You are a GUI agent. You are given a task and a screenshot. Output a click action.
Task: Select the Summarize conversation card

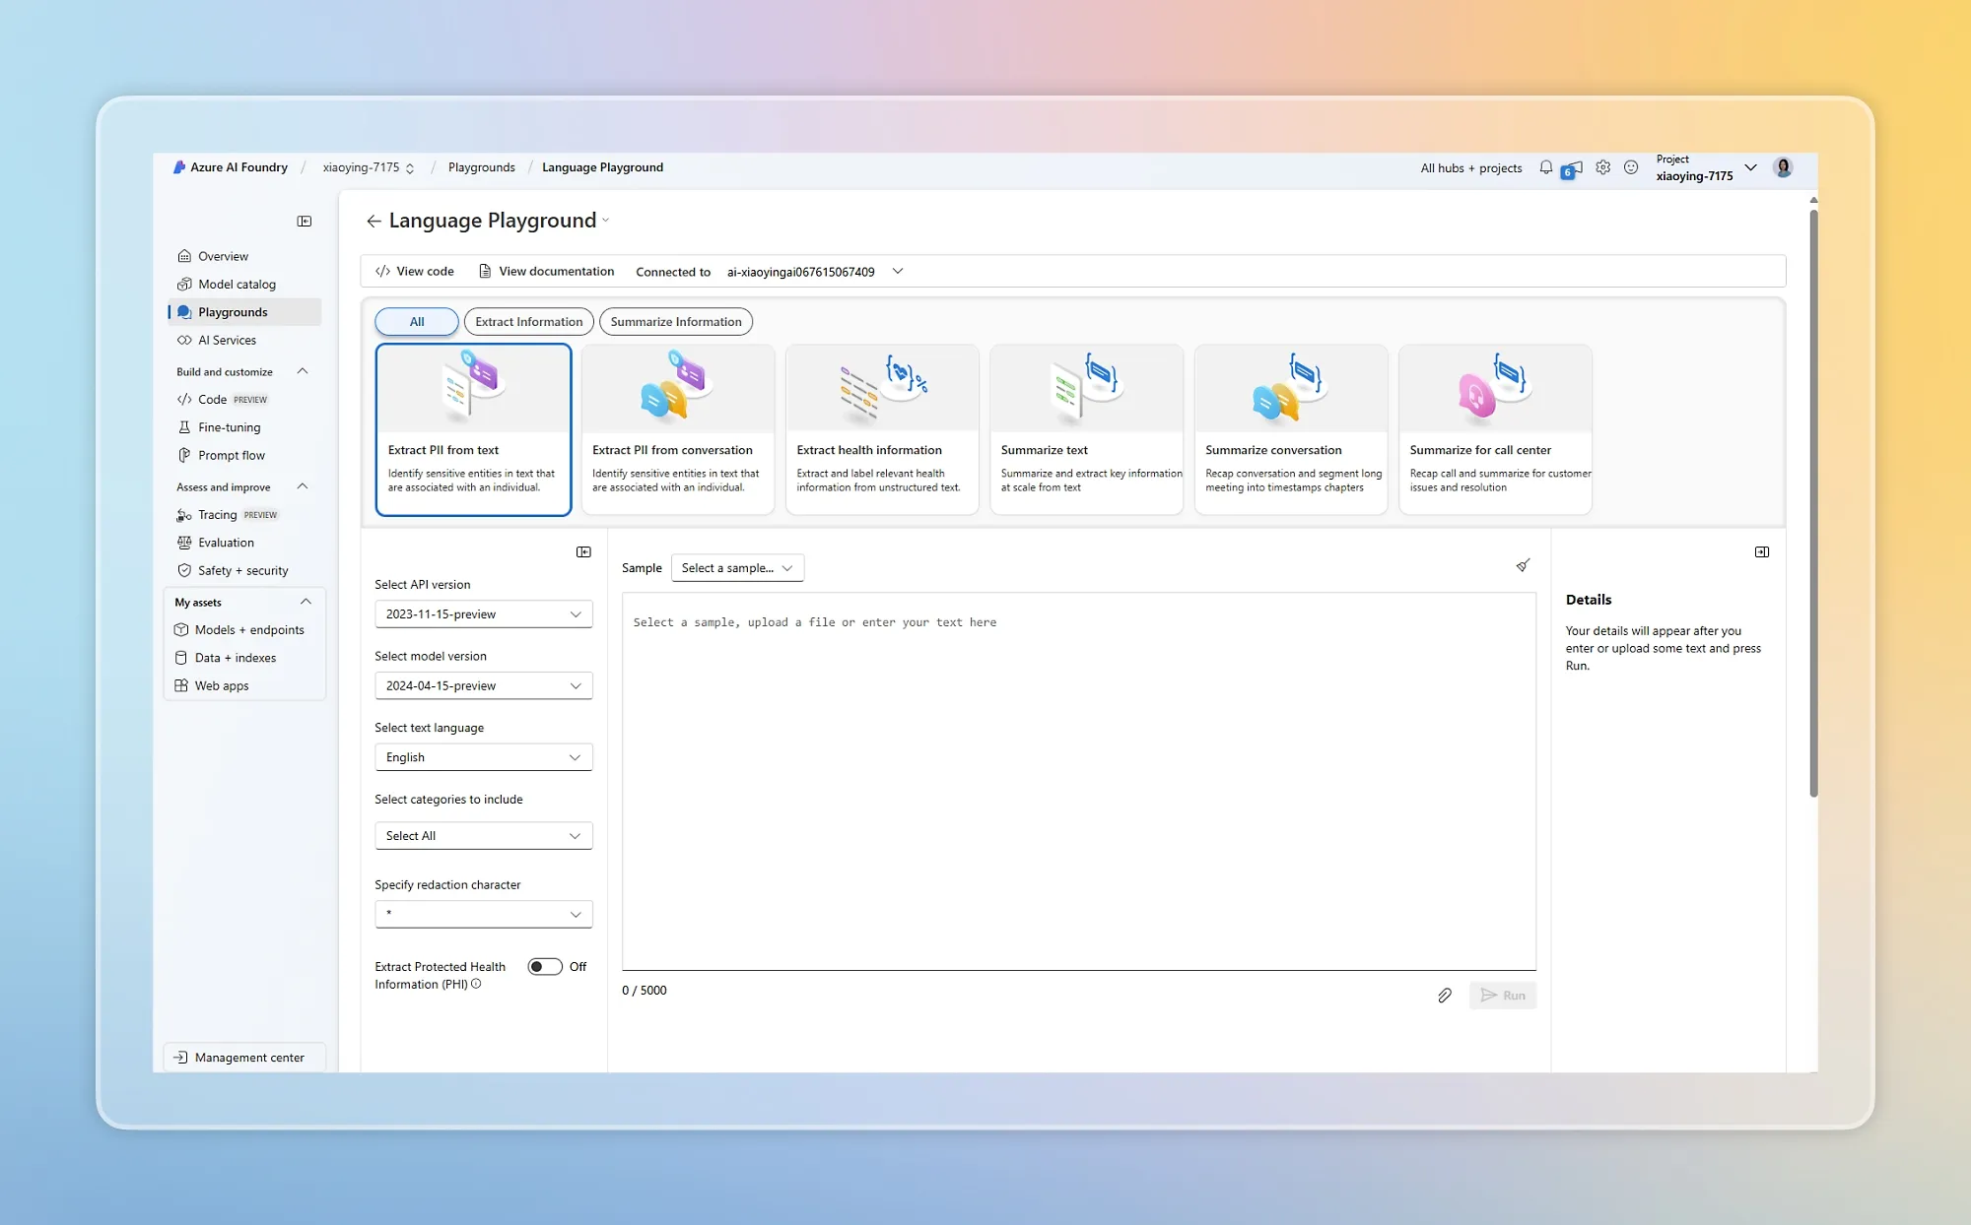click(1290, 429)
